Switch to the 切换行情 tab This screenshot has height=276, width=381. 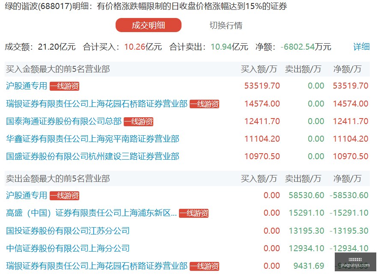(x=226, y=25)
